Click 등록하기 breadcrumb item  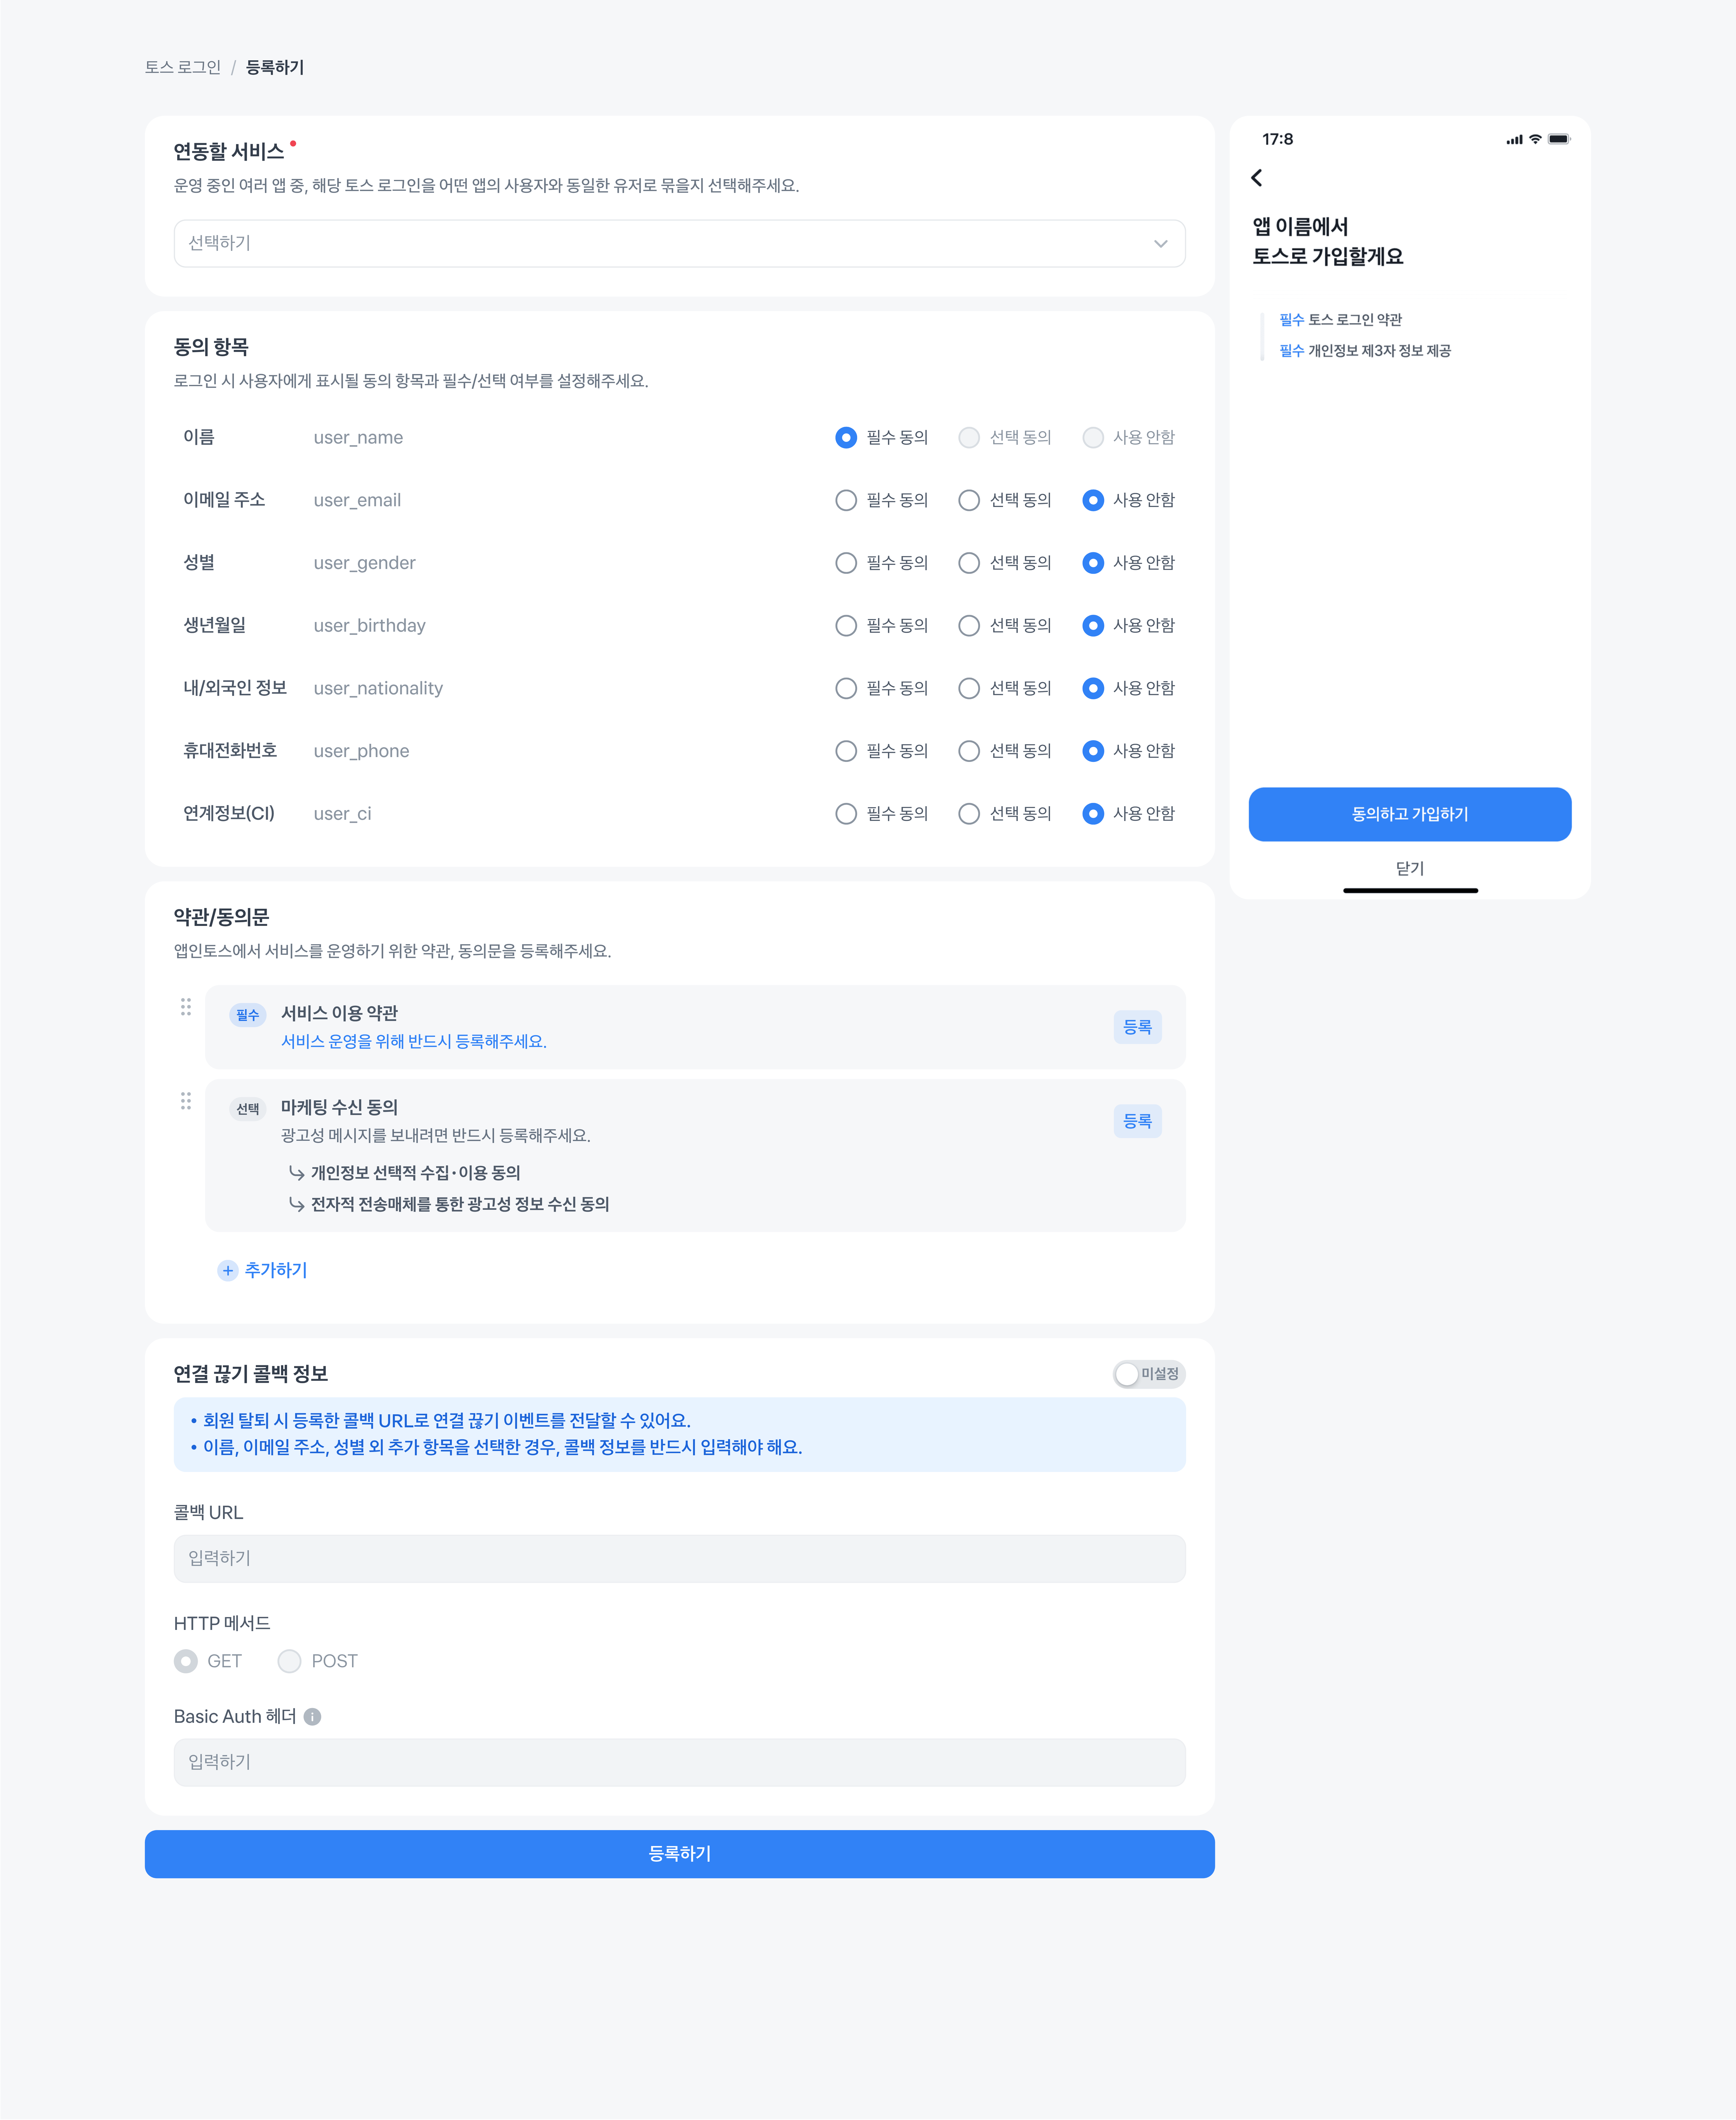pyautogui.click(x=275, y=67)
